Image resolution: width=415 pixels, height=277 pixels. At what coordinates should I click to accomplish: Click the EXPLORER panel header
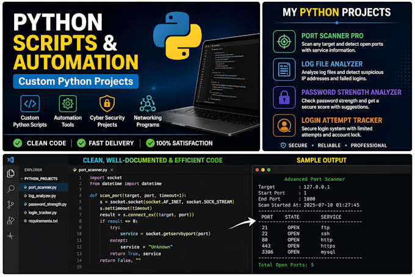click(34, 170)
